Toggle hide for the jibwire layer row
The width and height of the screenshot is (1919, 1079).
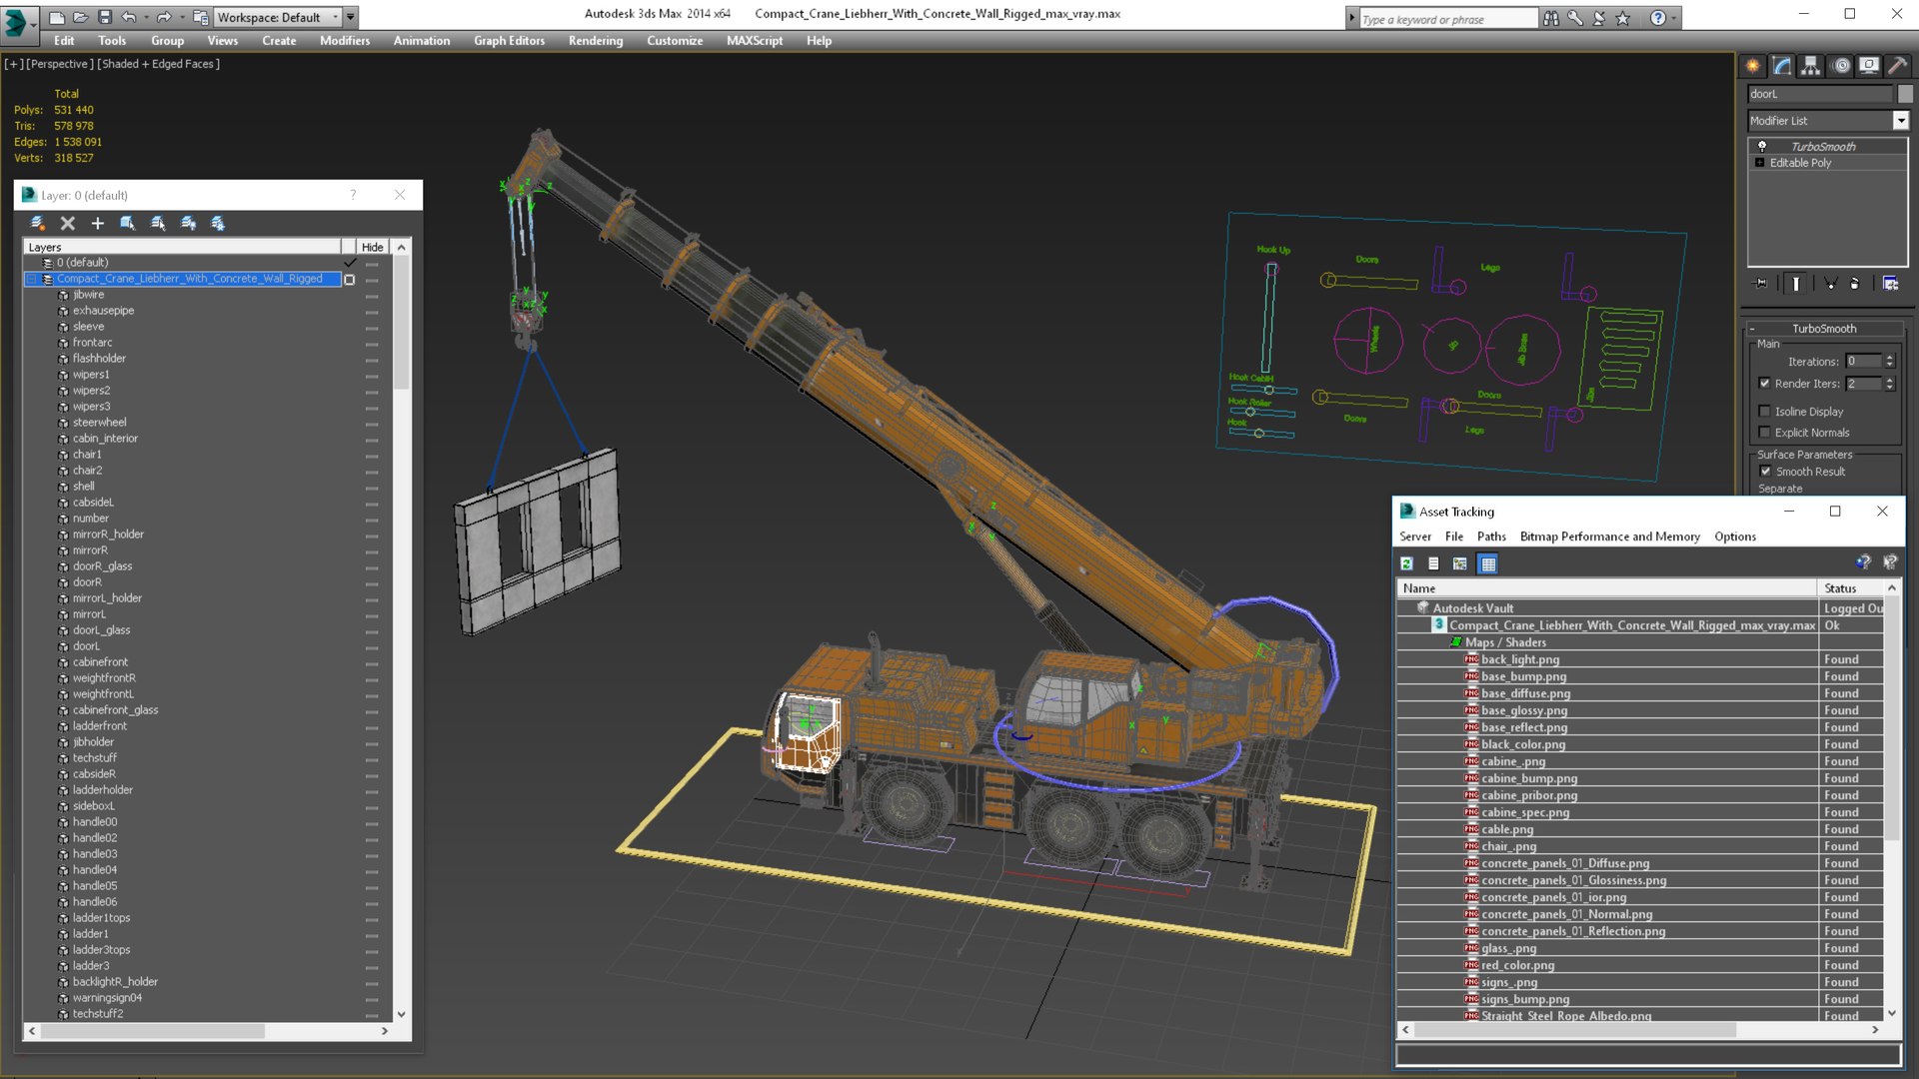coord(372,296)
